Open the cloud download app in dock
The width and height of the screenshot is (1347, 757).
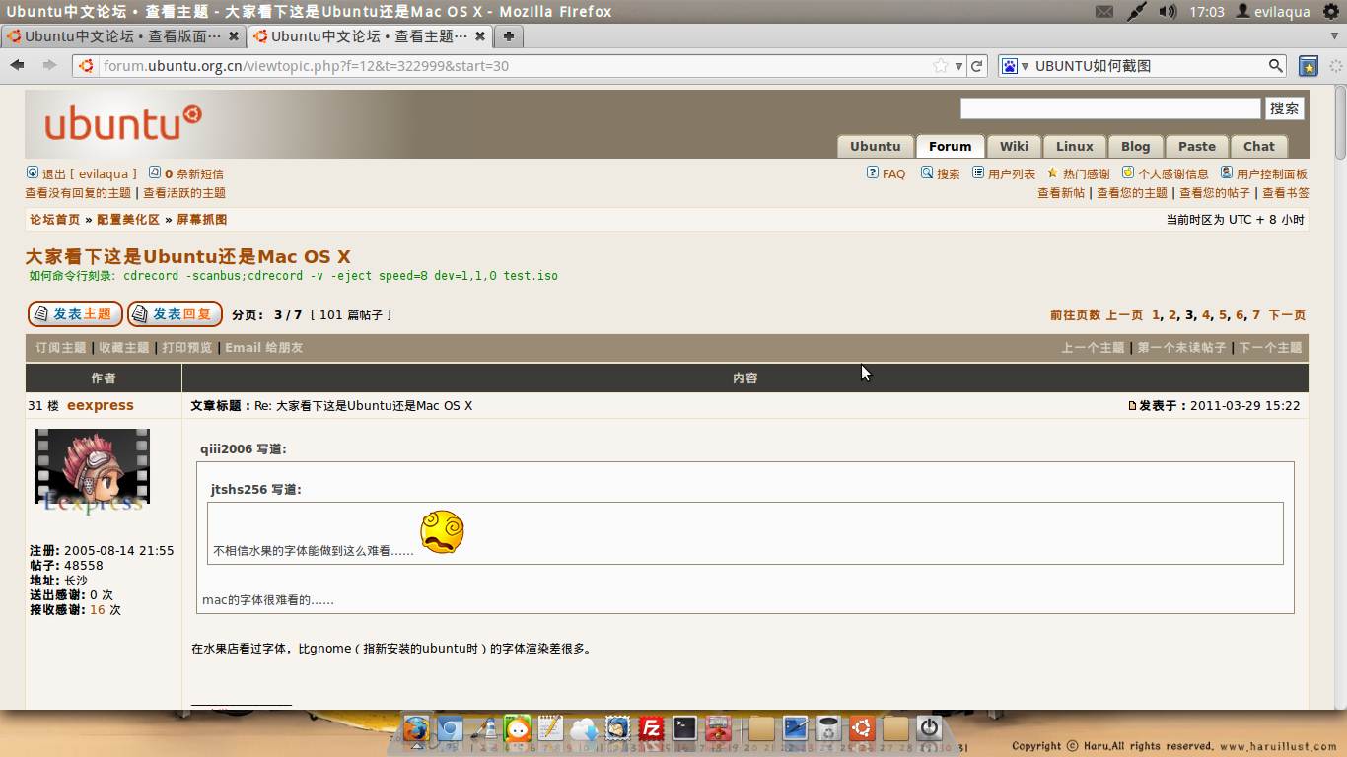(x=584, y=729)
